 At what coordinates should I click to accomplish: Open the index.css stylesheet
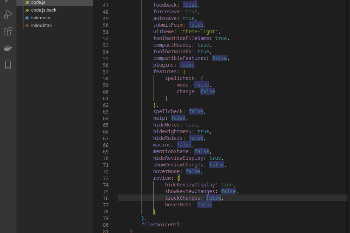[x=40, y=18]
